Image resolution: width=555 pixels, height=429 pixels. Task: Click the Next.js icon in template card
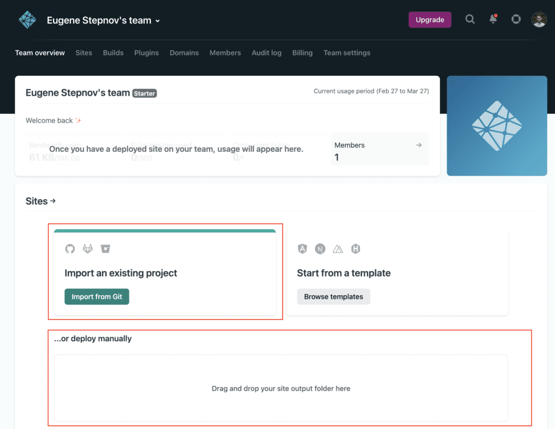tap(320, 249)
